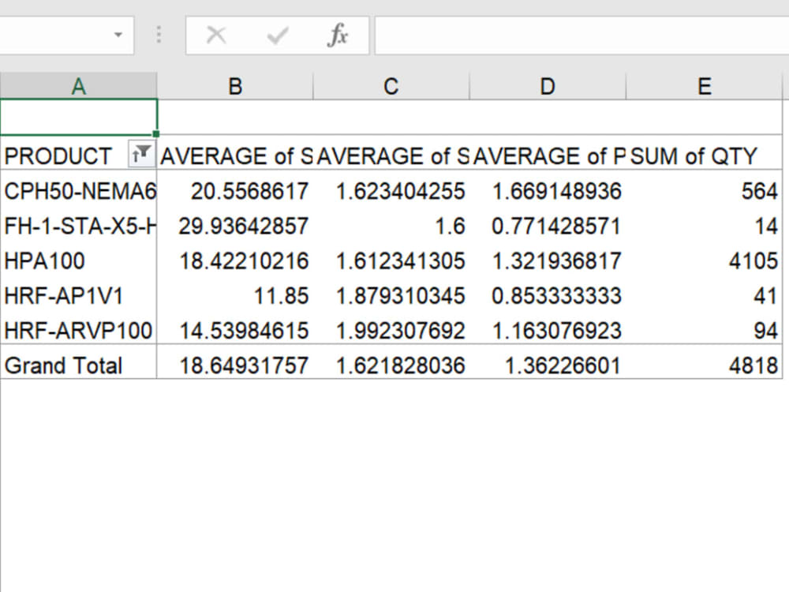This screenshot has width=789, height=592.
Task: Select column B by its header
Action: point(235,86)
